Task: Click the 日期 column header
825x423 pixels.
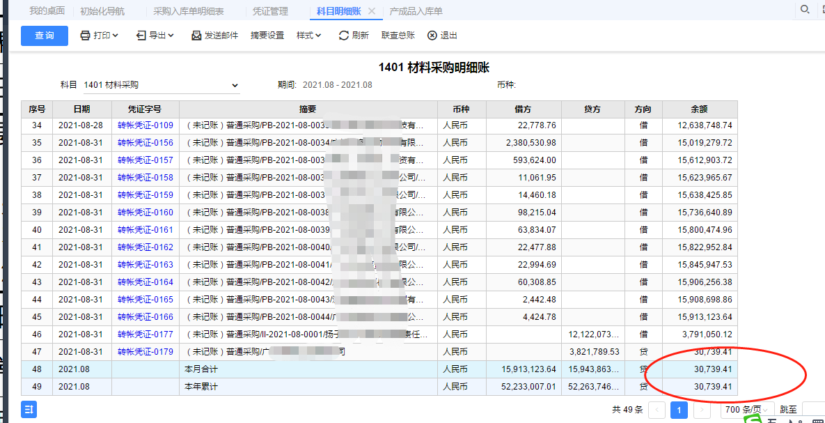Action: tap(81, 109)
